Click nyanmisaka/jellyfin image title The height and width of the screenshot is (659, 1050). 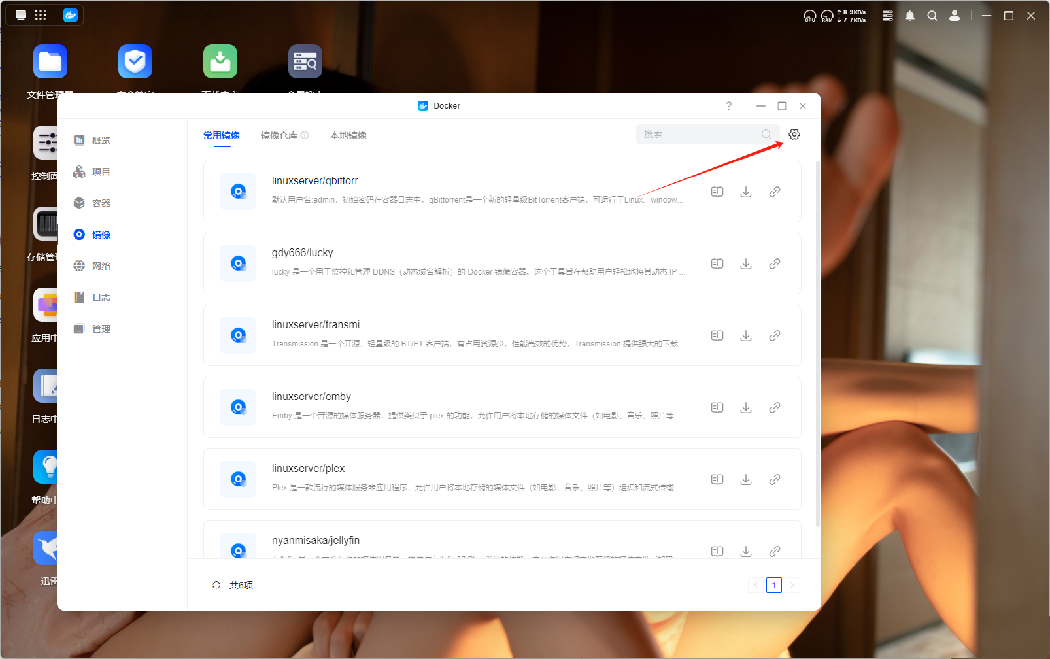coord(316,540)
